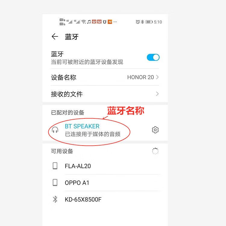
Task: Tap the battery indicator showing 69
Action: point(149,22)
